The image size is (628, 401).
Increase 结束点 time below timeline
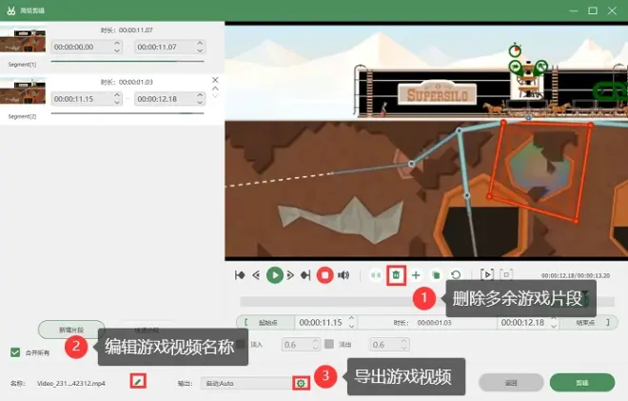[553, 319]
